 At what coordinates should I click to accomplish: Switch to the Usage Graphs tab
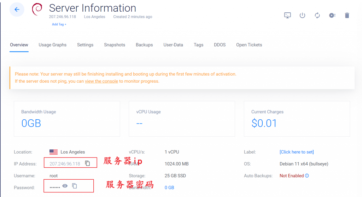[52, 45]
